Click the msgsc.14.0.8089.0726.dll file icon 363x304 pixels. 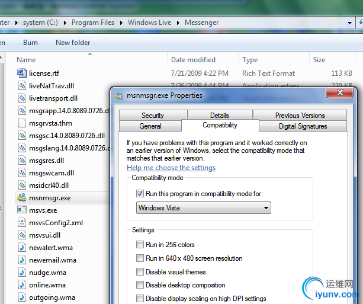tap(22, 135)
